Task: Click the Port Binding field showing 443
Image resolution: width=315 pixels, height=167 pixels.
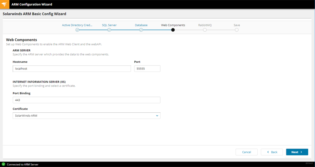Action: coord(86,100)
